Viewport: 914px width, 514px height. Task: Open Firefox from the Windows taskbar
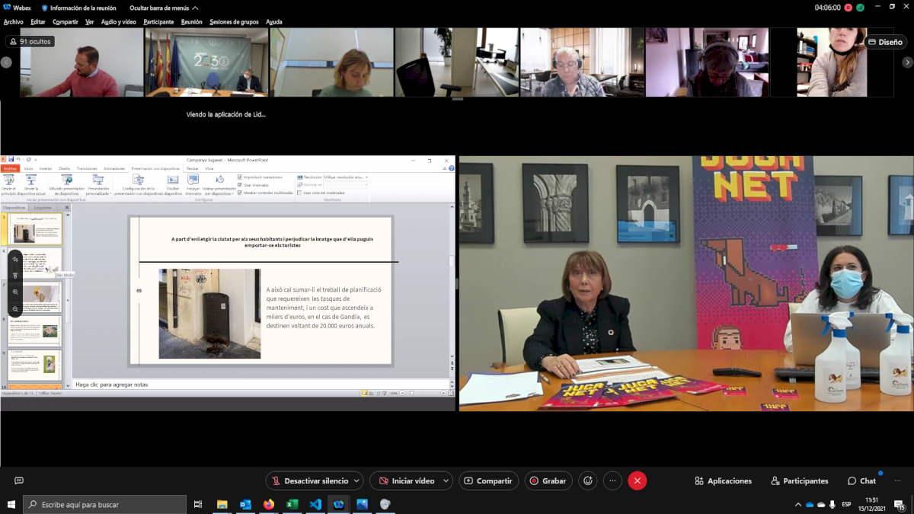pyautogui.click(x=268, y=504)
